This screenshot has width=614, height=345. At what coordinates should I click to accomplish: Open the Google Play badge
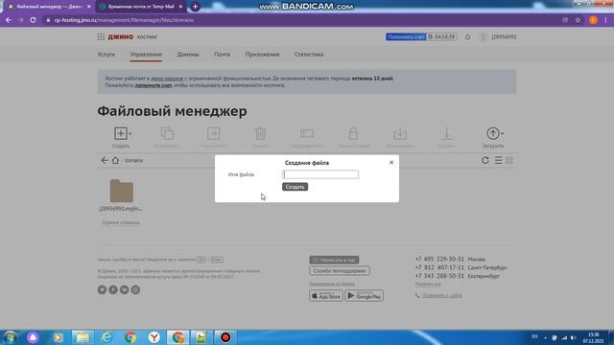click(365, 296)
